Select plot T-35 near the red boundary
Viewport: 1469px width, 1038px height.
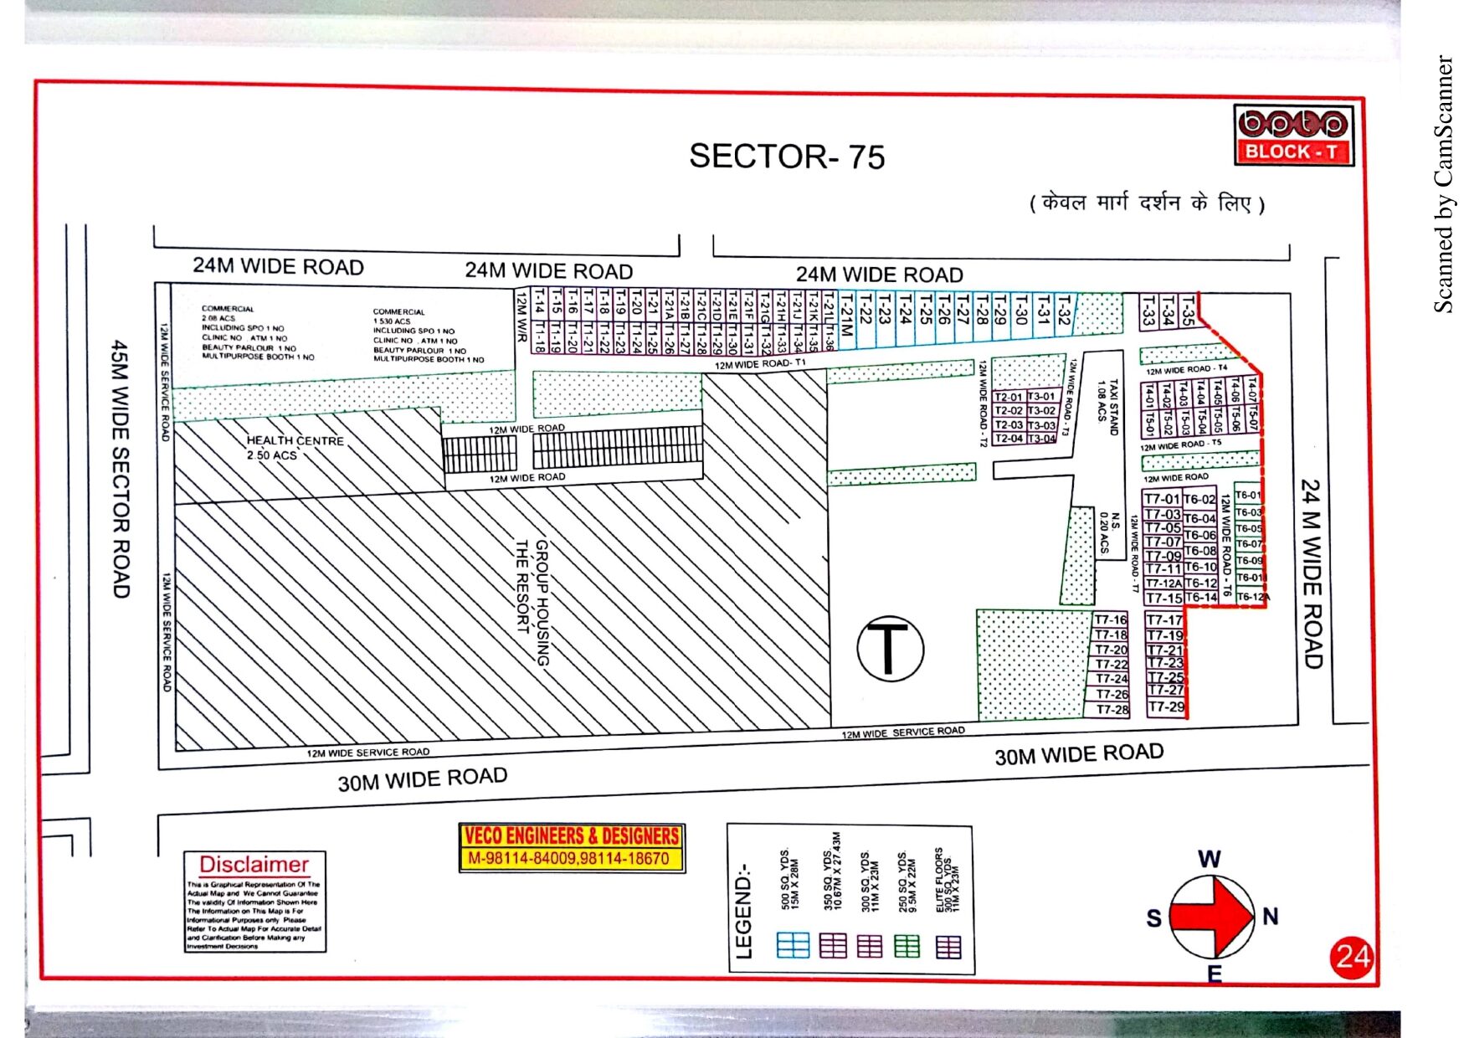(x=1187, y=311)
